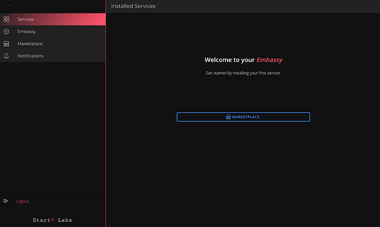This screenshot has width=380, height=227.
Task: Click the Logout link
Action: pyautogui.click(x=22, y=201)
